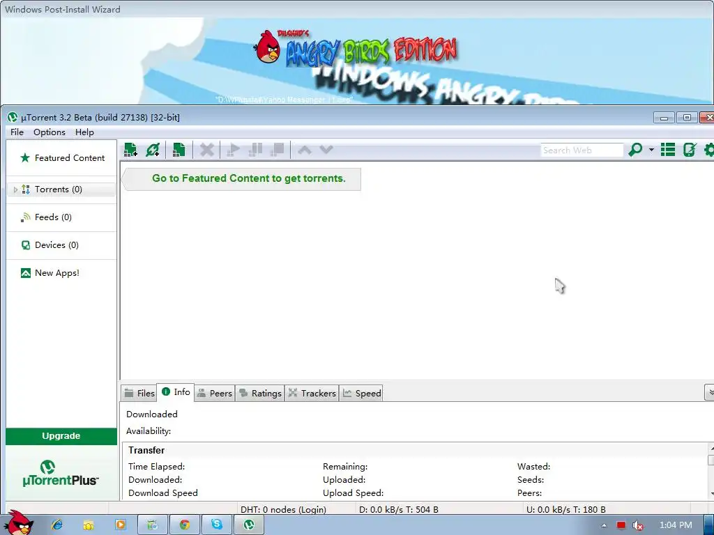The width and height of the screenshot is (714, 535).
Task: Show hidden system tray icons arrow
Action: [604, 525]
